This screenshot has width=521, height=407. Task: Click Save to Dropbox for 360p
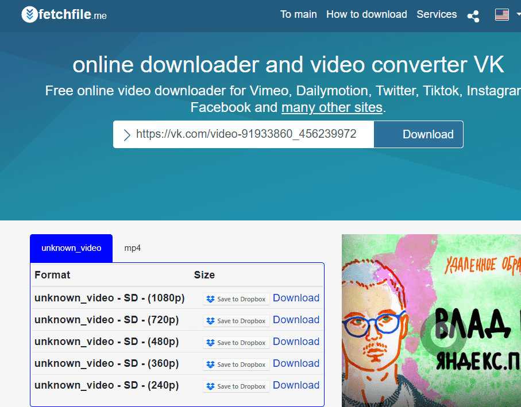click(x=236, y=365)
